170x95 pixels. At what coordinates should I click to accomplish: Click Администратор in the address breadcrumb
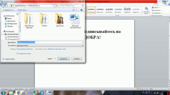(20, 6)
